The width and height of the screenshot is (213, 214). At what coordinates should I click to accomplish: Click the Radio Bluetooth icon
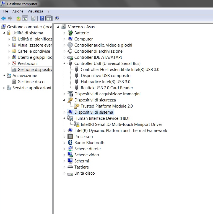pos(70,143)
